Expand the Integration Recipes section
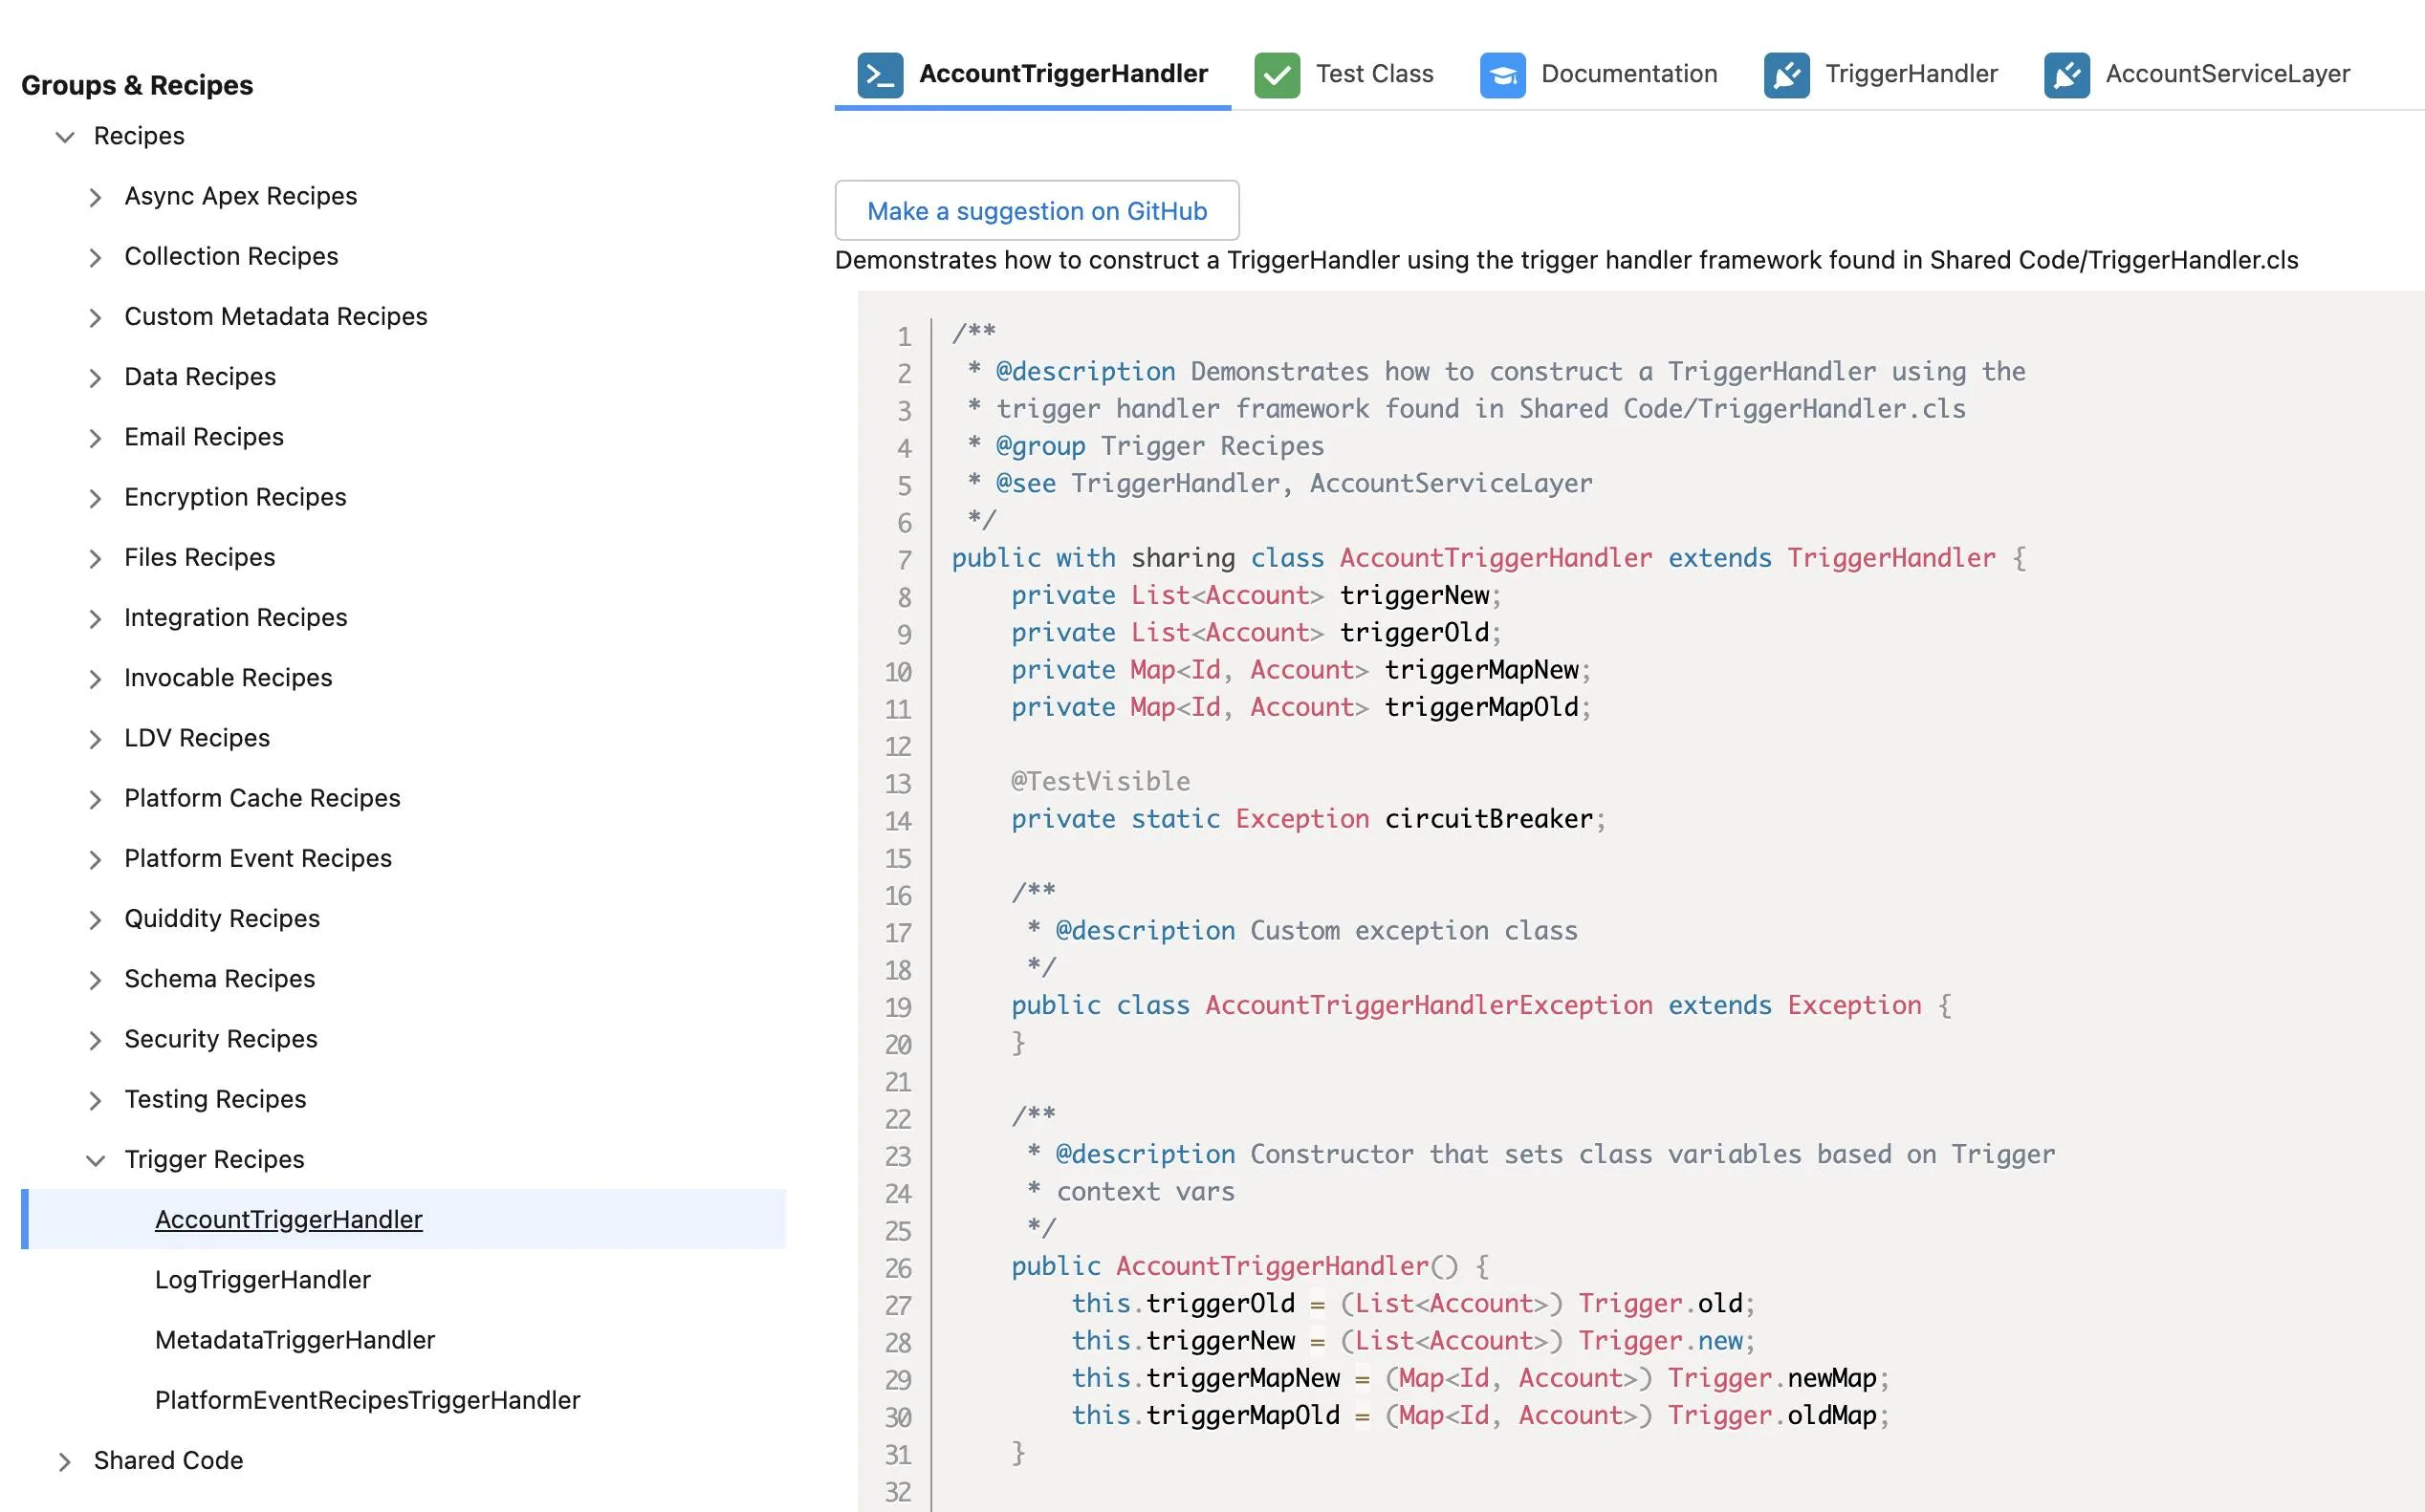 [94, 616]
